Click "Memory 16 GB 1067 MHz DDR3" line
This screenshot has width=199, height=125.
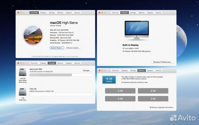click(x=62, y=35)
